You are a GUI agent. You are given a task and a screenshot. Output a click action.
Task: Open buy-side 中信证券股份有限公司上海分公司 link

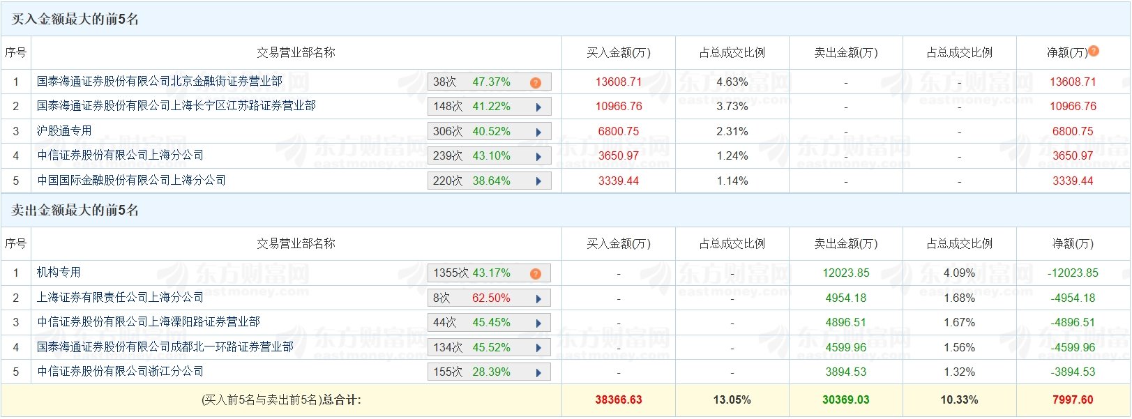(x=121, y=155)
